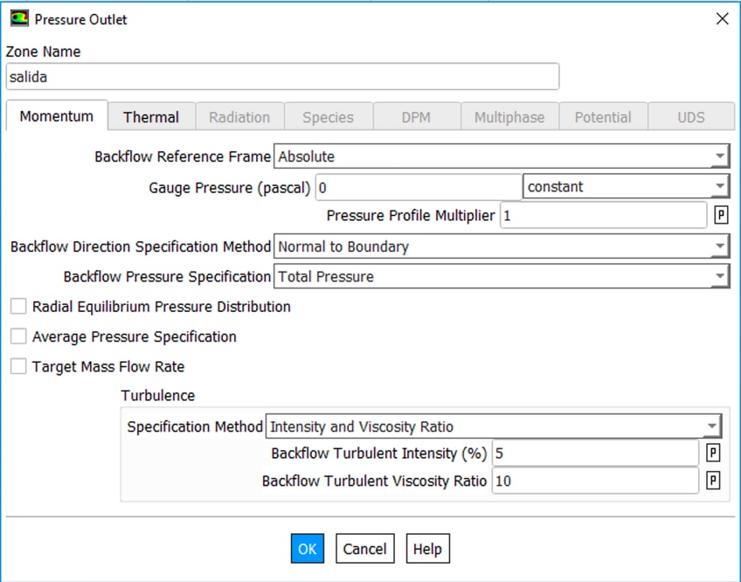Viewport: 741px width, 582px height.
Task: Enable Radial Equilibrium Pressure Distribution
Action: point(18,307)
